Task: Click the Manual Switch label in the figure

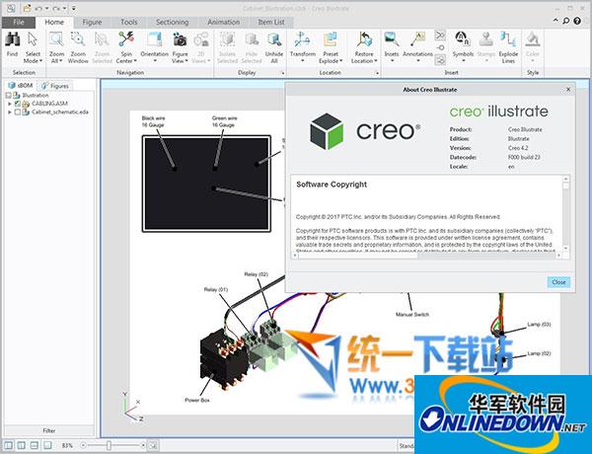Action: tap(412, 314)
